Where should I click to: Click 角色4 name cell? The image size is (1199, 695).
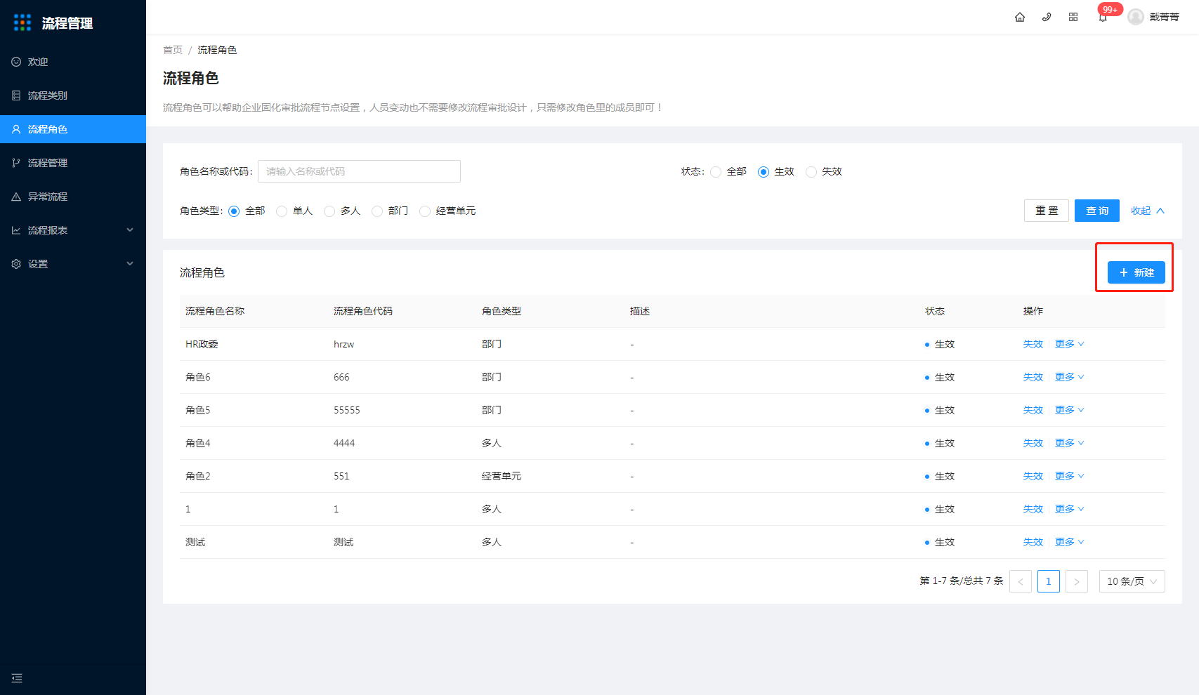coord(198,443)
